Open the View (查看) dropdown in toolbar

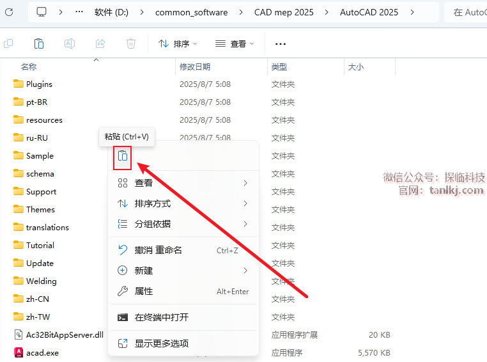pyautogui.click(x=235, y=43)
